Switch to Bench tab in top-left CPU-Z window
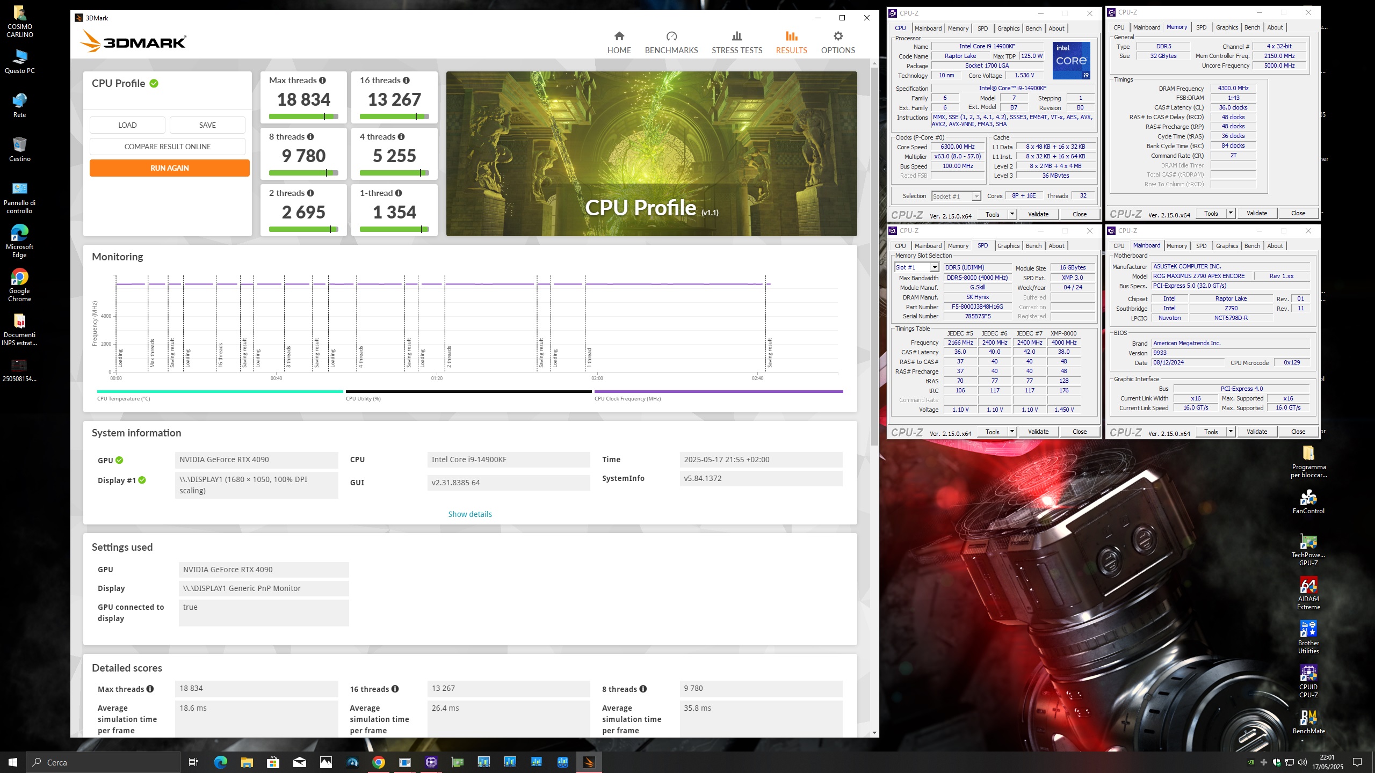The width and height of the screenshot is (1375, 773). pyautogui.click(x=1033, y=28)
